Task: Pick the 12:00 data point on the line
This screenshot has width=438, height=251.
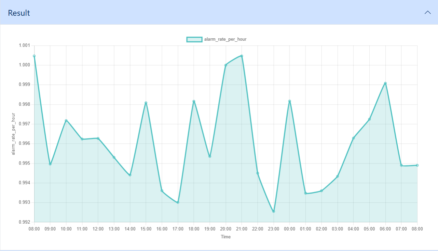Action: click(x=98, y=138)
